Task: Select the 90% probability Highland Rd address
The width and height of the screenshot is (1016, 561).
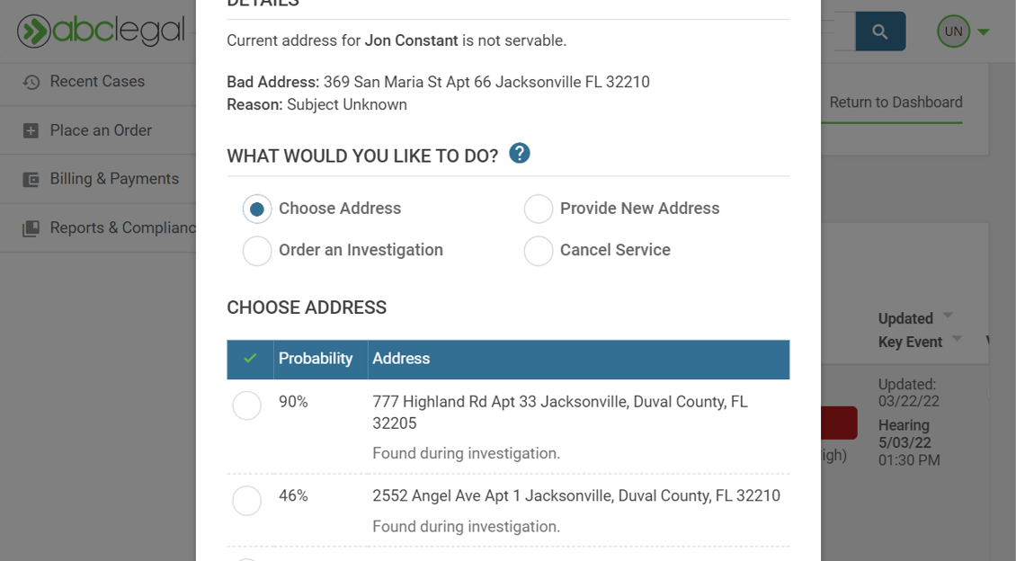Action: click(247, 405)
